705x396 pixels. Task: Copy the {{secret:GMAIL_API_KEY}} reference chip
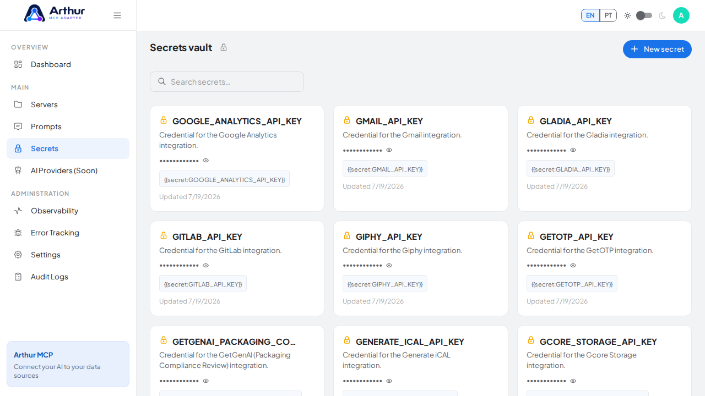coord(385,169)
